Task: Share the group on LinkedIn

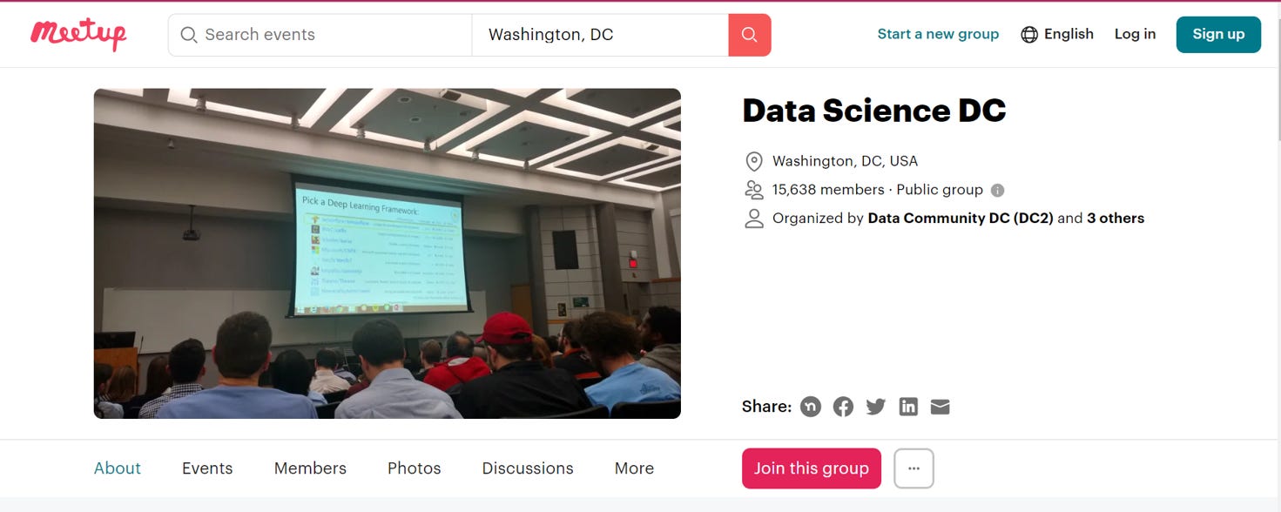Action: point(907,406)
